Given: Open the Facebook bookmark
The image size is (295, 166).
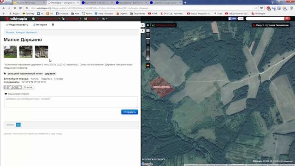Looking at the screenshot, I should (62, 13).
